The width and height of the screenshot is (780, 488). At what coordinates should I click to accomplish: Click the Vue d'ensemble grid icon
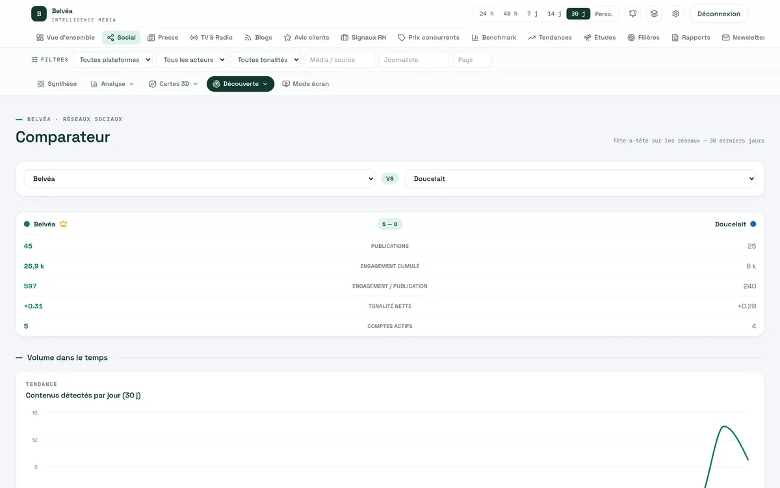[x=40, y=38]
